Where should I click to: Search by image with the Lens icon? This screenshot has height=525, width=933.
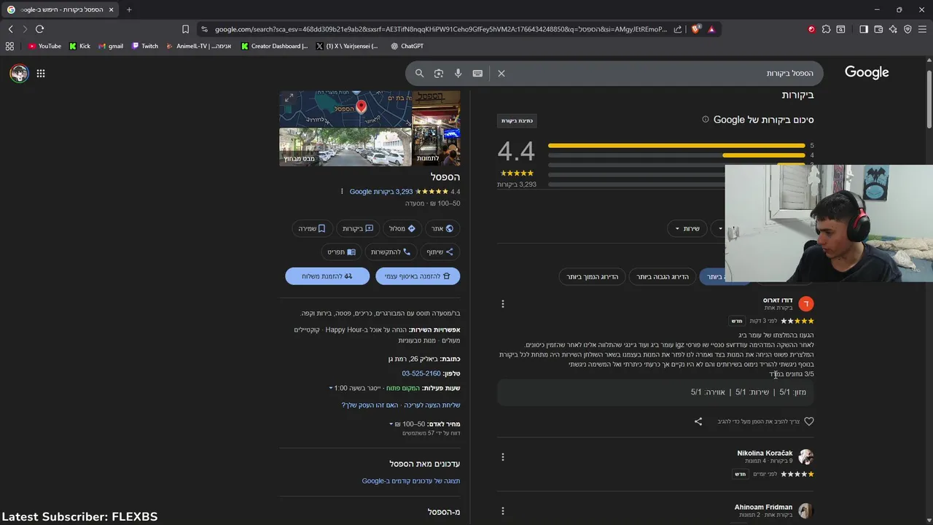tap(438, 73)
